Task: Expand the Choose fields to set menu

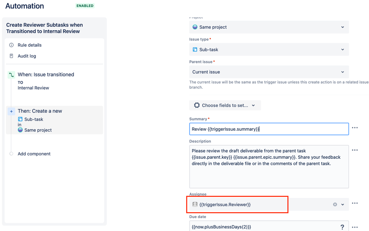Action: pyautogui.click(x=225, y=105)
